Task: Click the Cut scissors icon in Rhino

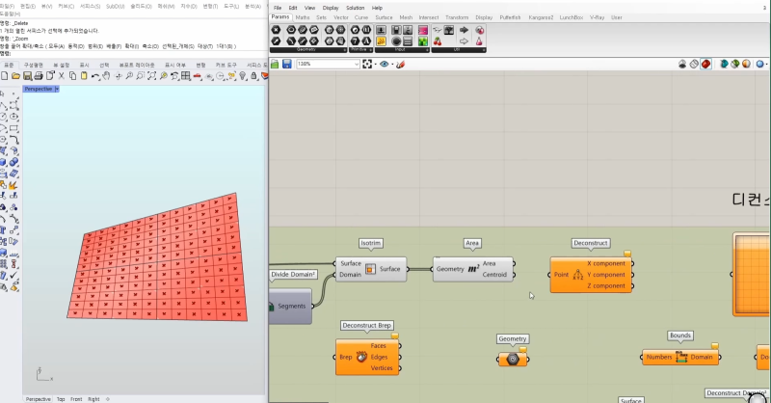Action: (x=62, y=76)
